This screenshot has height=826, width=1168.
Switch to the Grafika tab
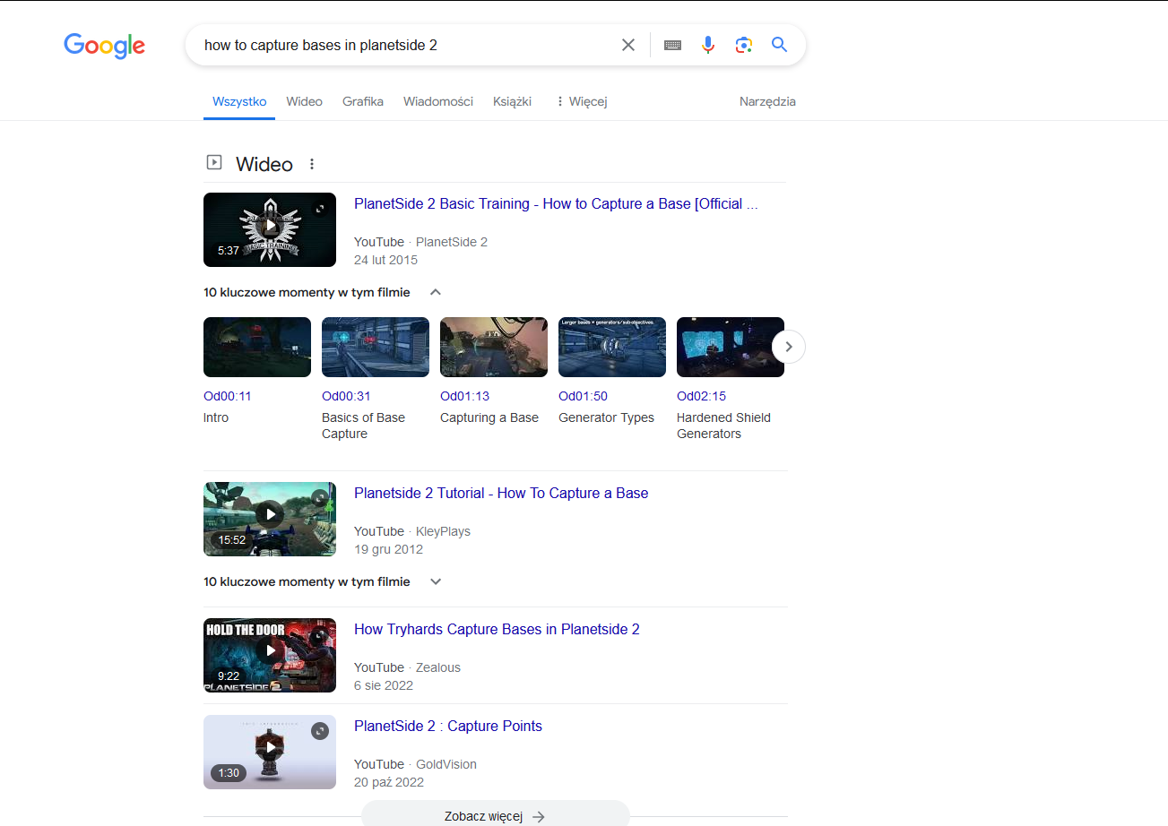click(x=363, y=101)
